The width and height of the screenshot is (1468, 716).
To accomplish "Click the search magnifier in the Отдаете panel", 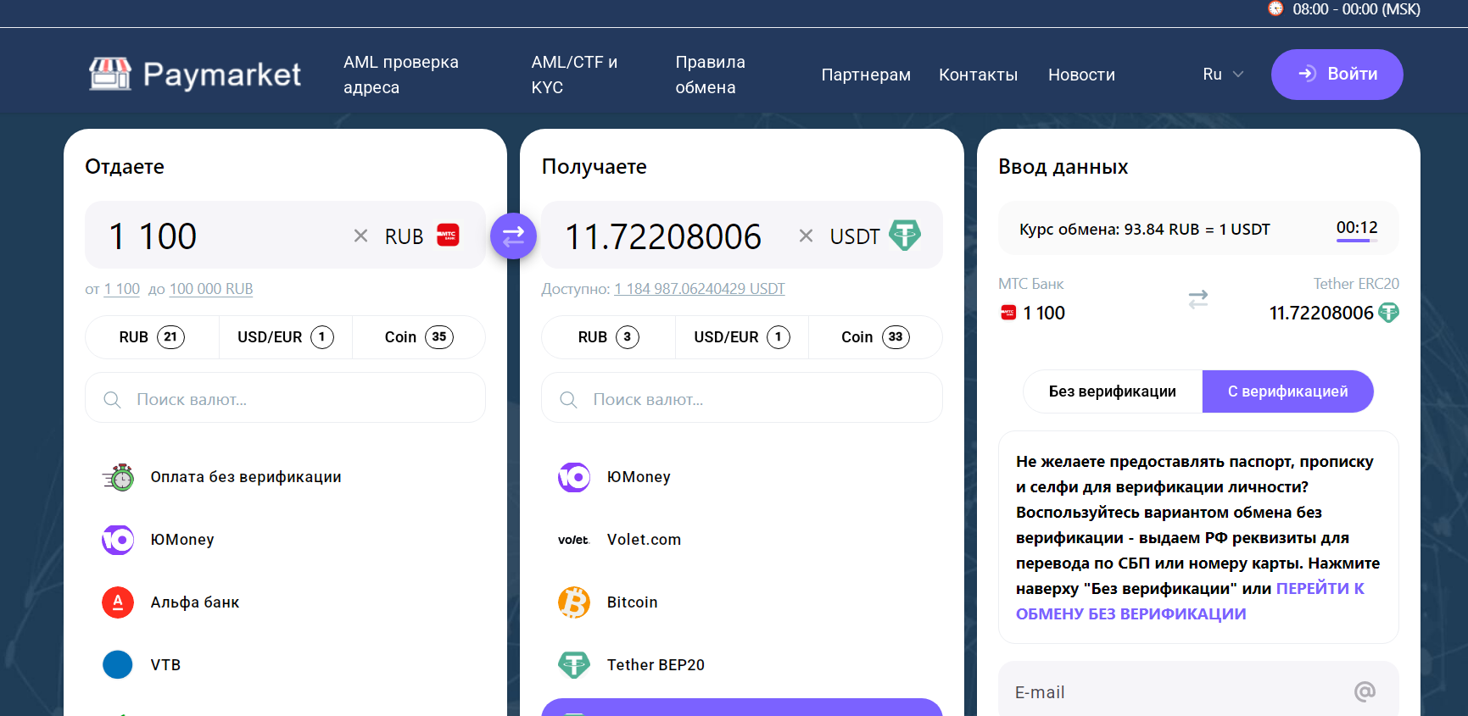I will 112,399.
